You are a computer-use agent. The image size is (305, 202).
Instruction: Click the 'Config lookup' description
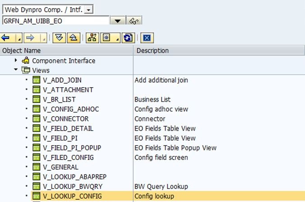[x=154, y=196]
